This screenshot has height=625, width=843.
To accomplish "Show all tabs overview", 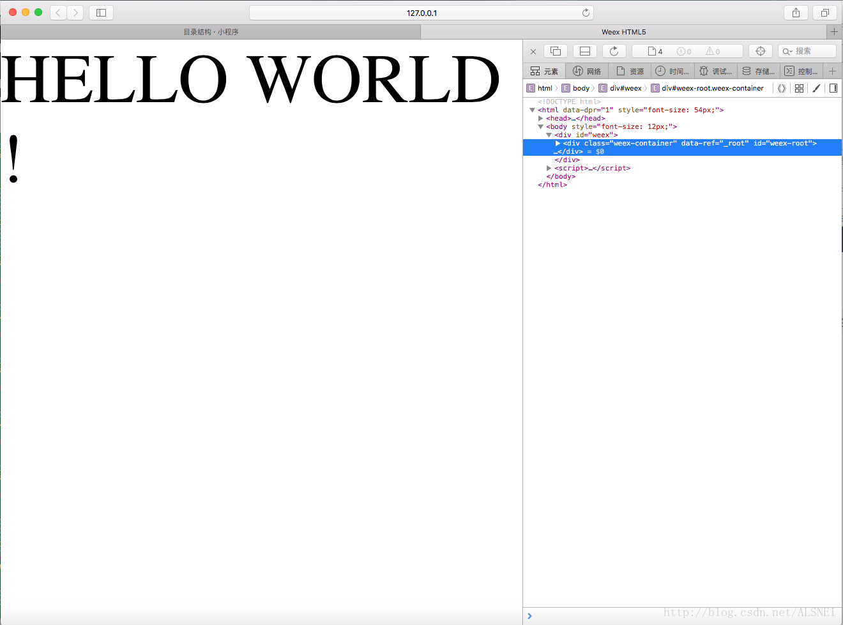I will tap(824, 13).
